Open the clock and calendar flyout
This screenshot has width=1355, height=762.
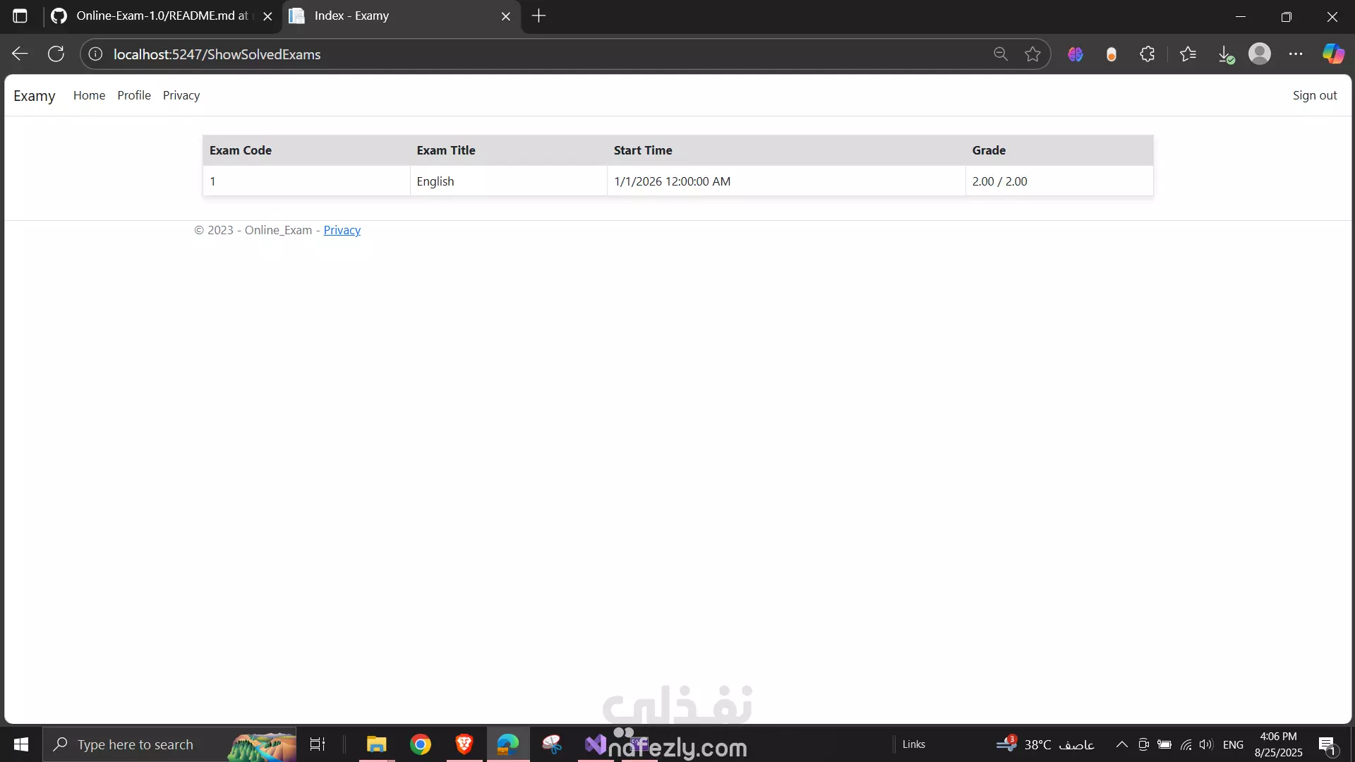(1278, 744)
